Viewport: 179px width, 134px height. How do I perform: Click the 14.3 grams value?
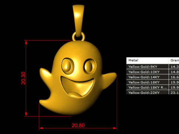click(175, 67)
